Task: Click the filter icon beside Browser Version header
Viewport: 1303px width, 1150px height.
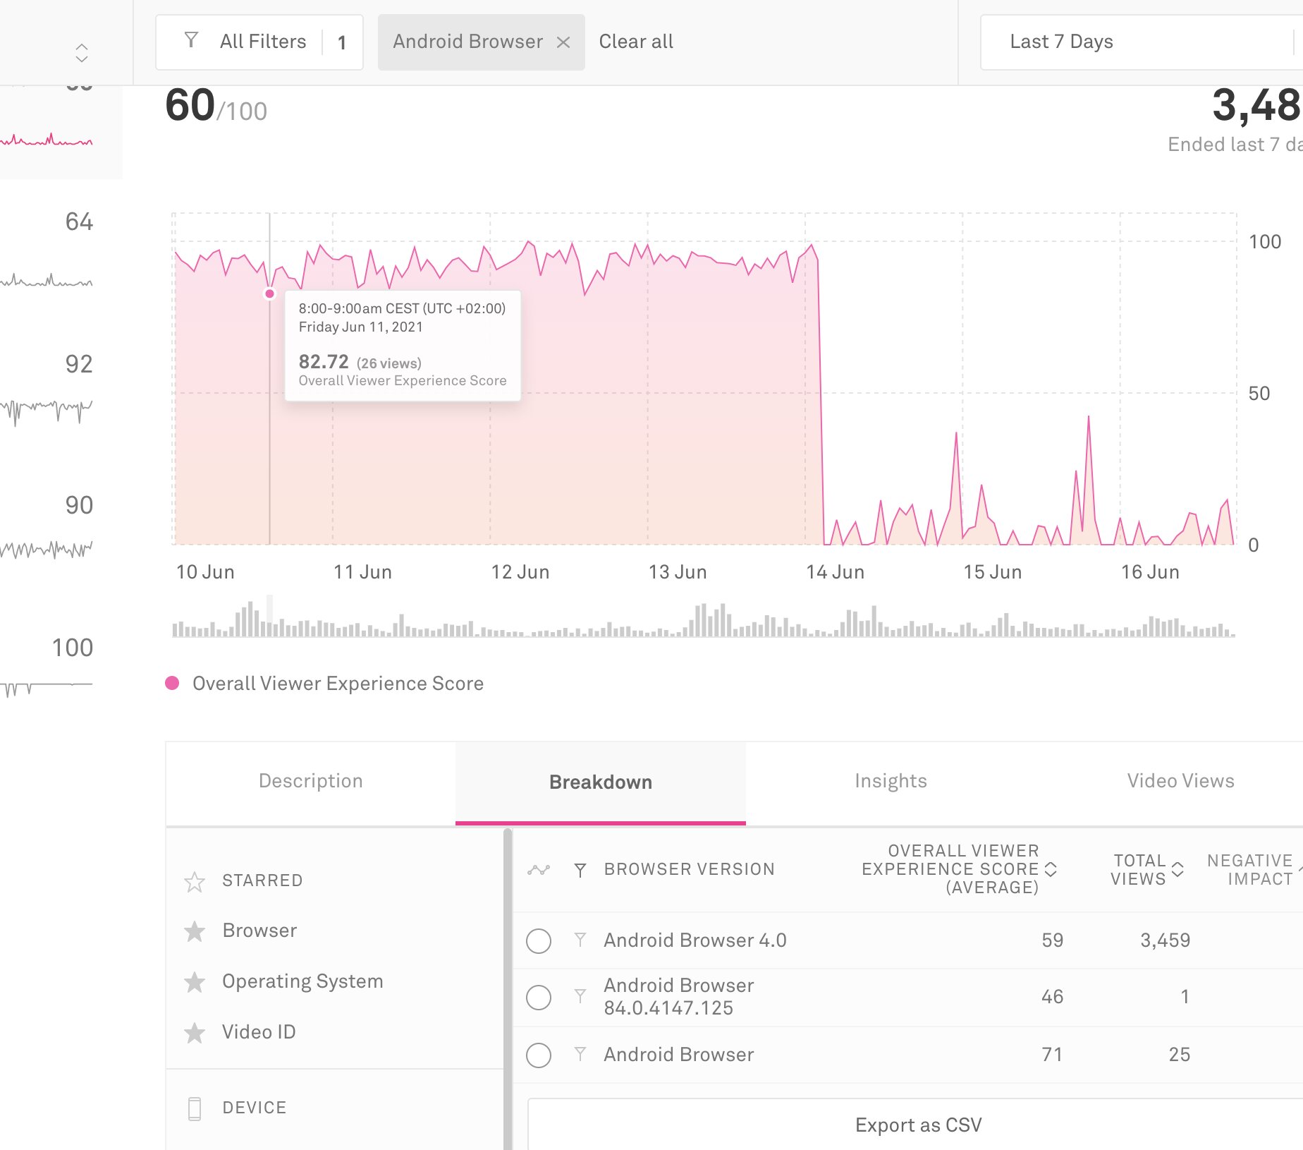Action: pos(580,870)
